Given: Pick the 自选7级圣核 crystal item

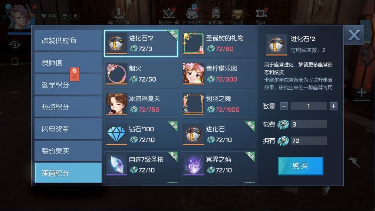Looking at the screenshot, I should click(141, 165).
